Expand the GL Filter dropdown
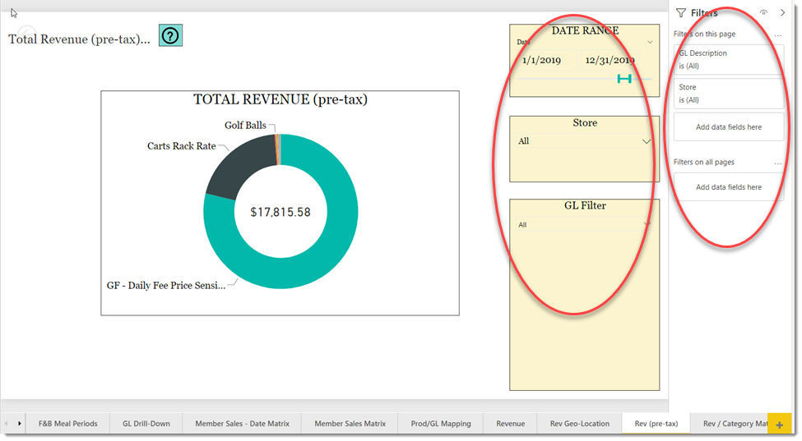This screenshot has width=802, height=441. click(647, 224)
